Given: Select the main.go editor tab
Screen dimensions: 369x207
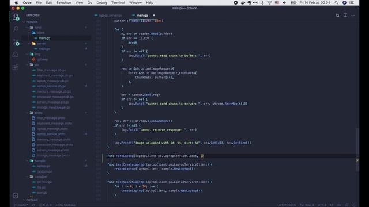Looking at the screenshot, I should point(142,16).
